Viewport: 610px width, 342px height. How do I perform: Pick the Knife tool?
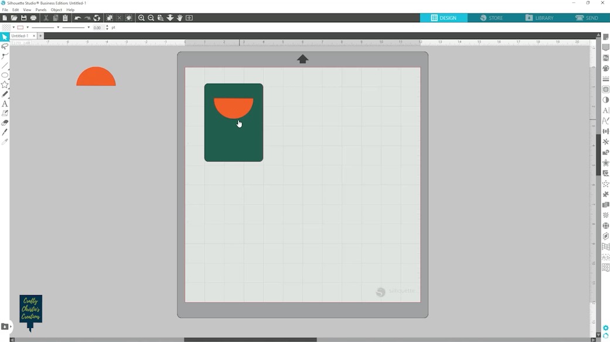[5, 132]
